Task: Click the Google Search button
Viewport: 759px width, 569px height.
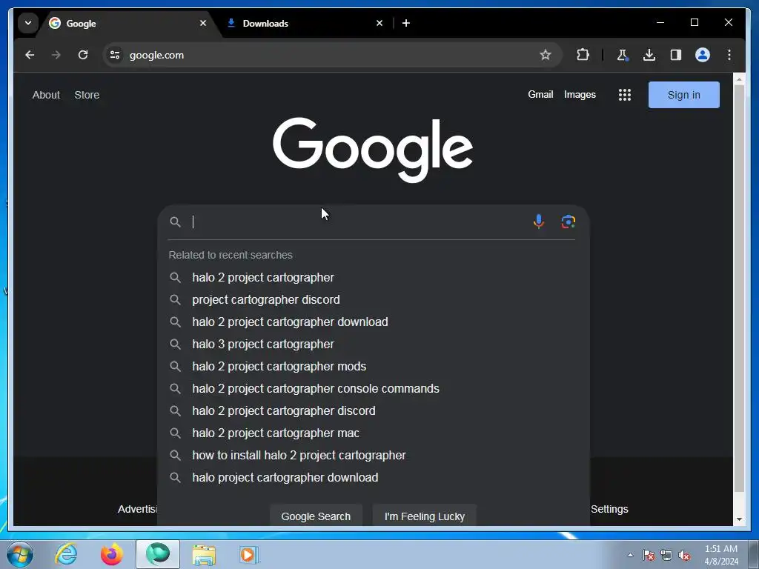Action: pyautogui.click(x=316, y=516)
